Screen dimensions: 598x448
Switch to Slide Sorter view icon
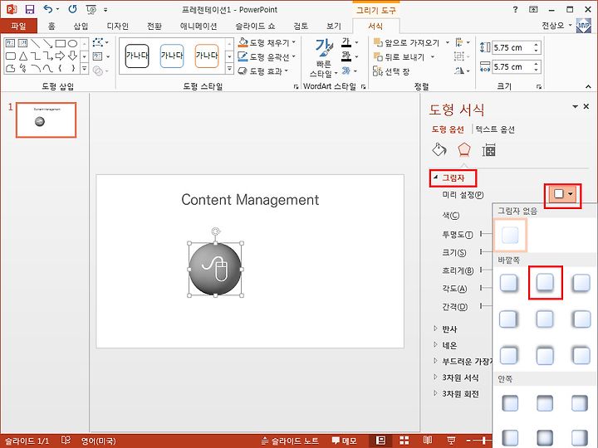[404, 441]
